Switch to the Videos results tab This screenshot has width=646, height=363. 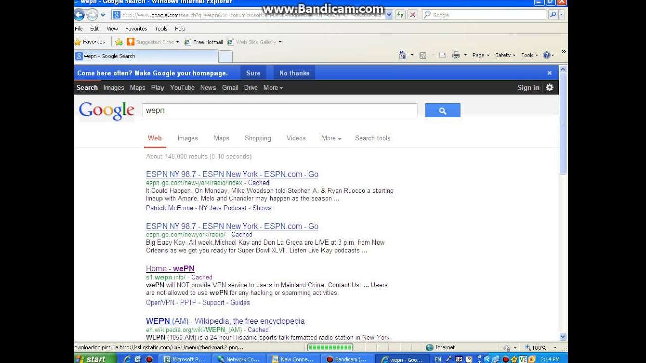[x=296, y=138]
